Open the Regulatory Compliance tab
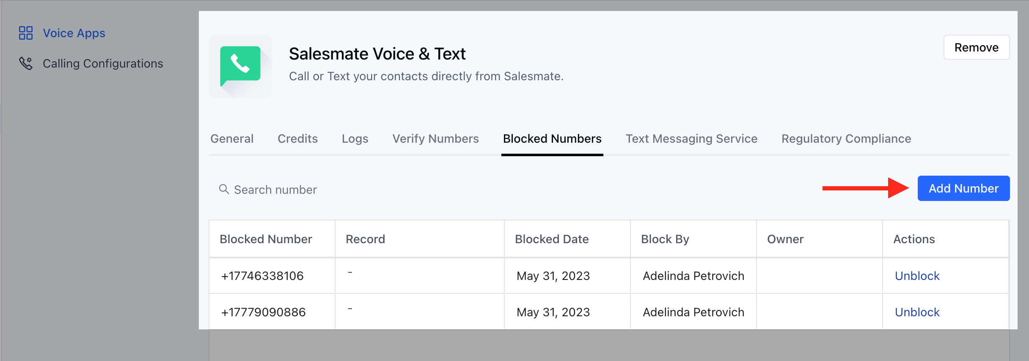 pos(846,138)
